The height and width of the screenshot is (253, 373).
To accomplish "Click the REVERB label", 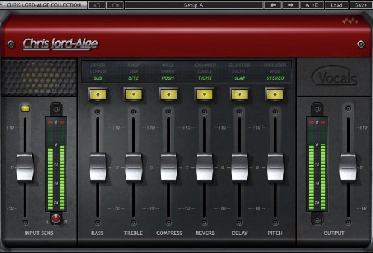I will pos(205,233).
